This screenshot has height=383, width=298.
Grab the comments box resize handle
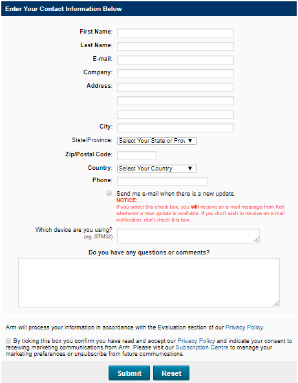[276, 304]
